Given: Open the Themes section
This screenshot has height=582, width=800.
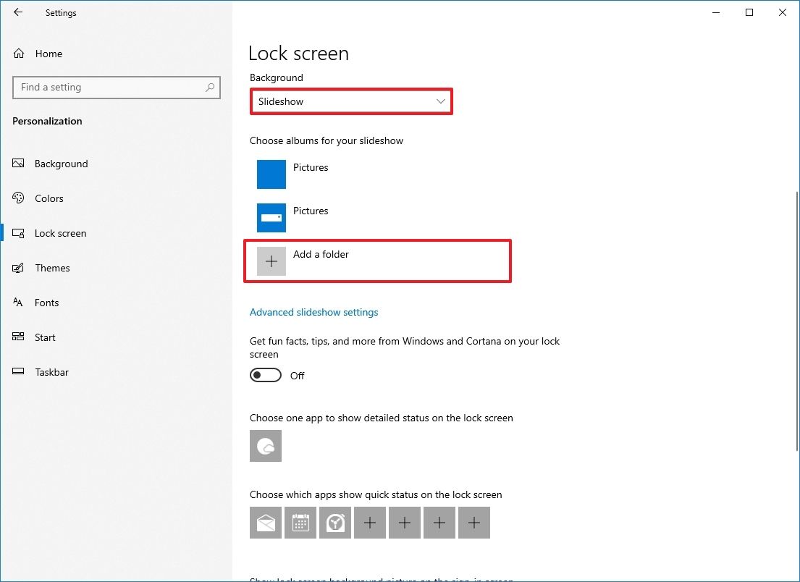Looking at the screenshot, I should pyautogui.click(x=51, y=268).
